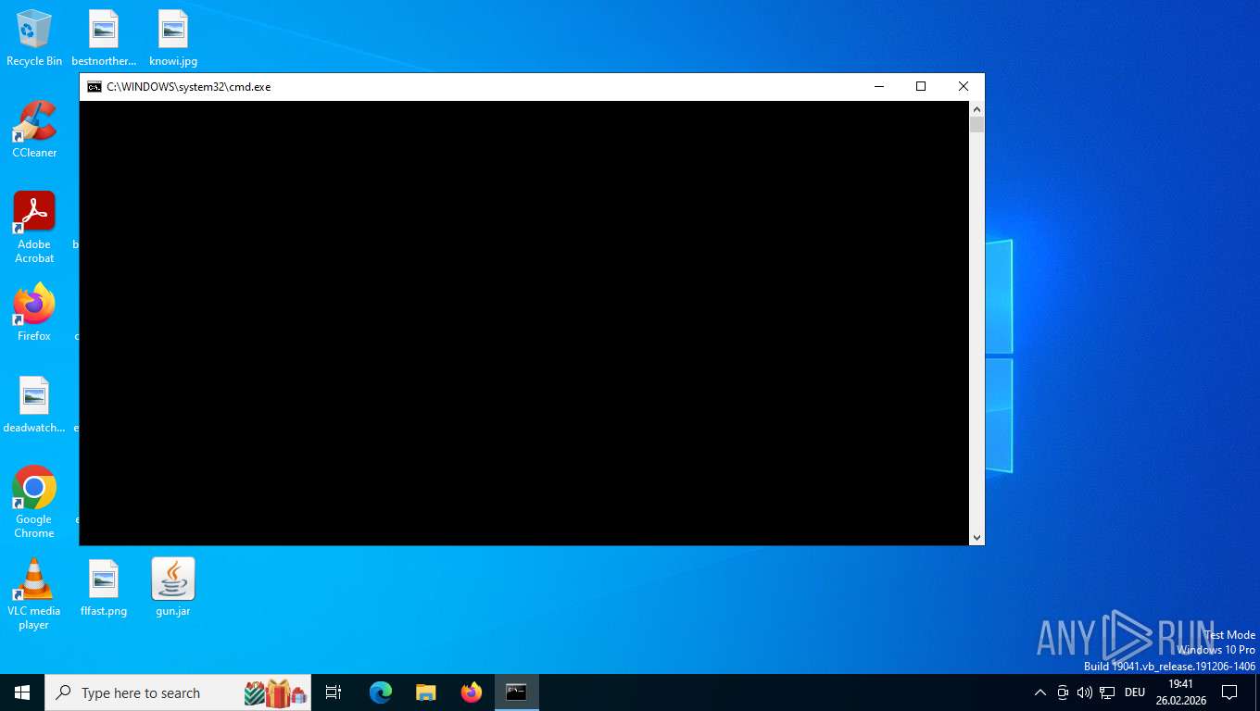Open network settings tray icon
Screen dimensions: 1260x711
[x=1107, y=692]
